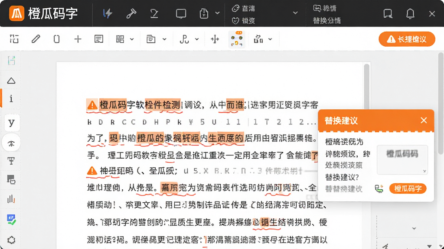Click the stamp icon in toolbar
The image size is (444, 249).
pos(258,39)
